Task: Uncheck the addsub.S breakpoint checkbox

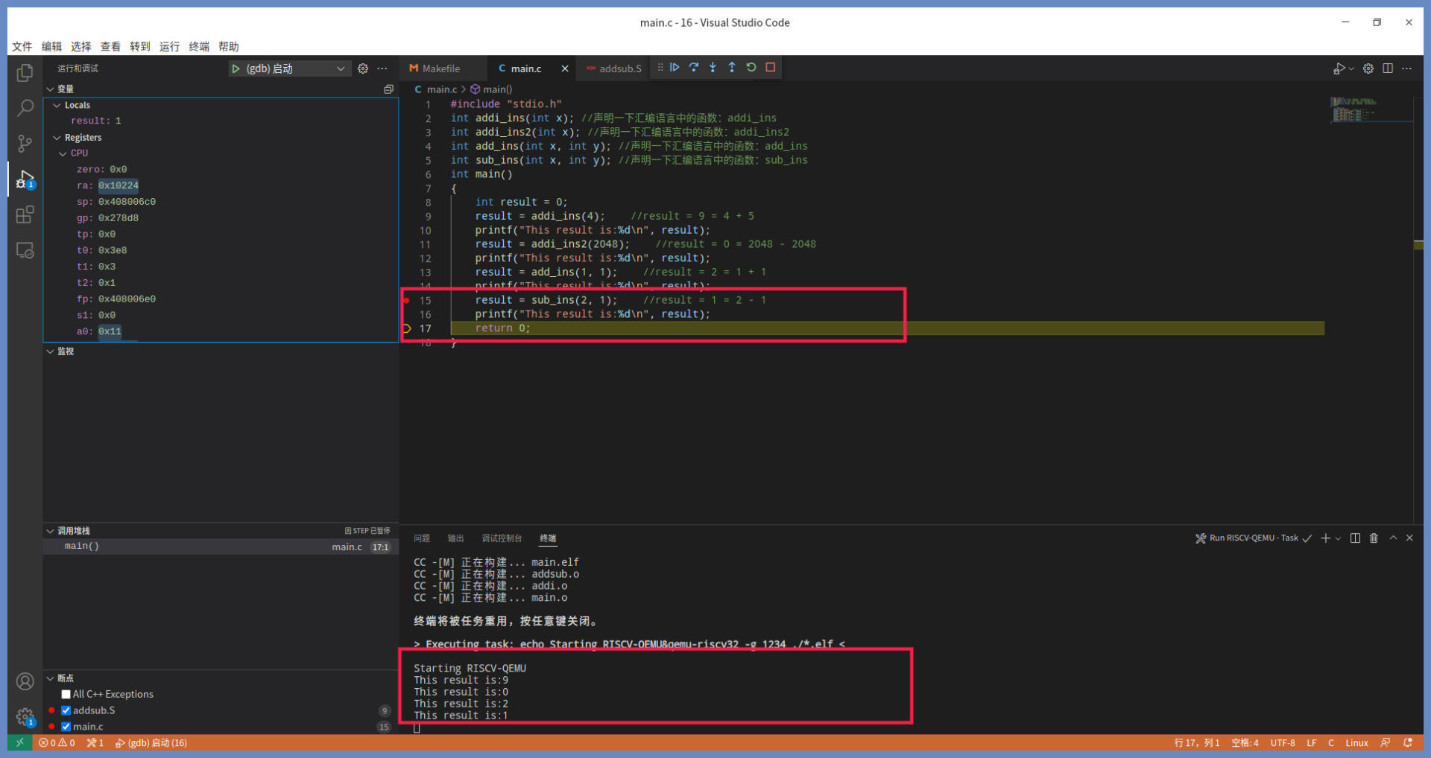Action: (x=66, y=710)
